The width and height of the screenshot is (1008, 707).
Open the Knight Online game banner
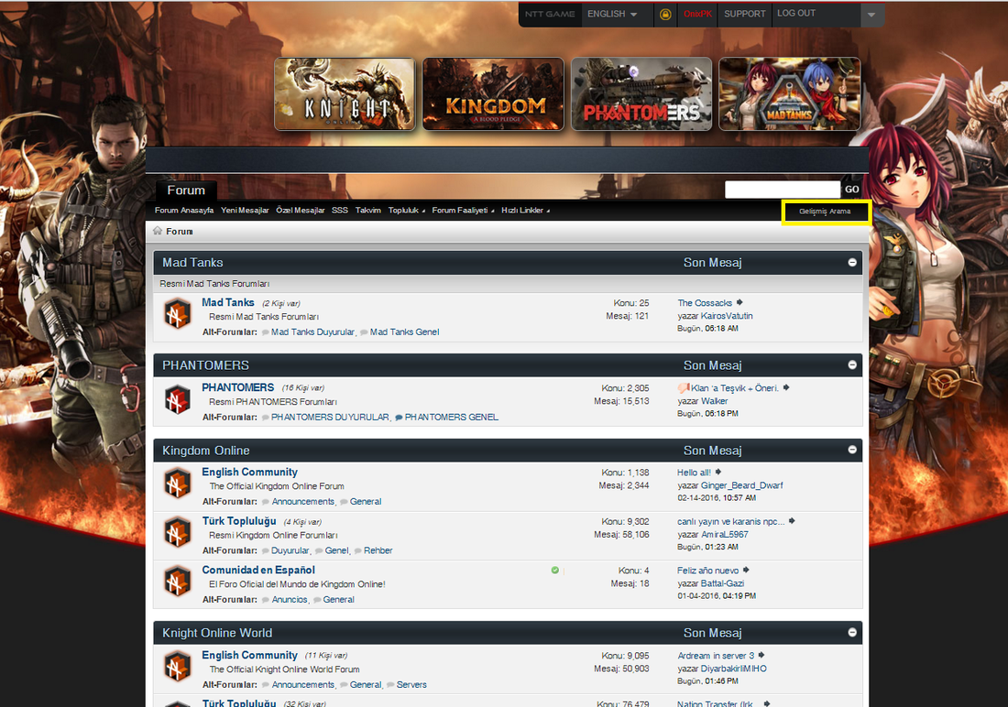(x=345, y=93)
